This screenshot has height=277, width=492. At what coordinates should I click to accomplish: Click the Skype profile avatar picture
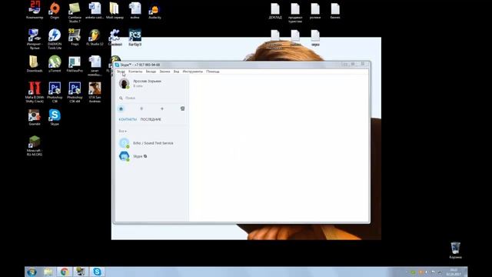[x=125, y=84]
